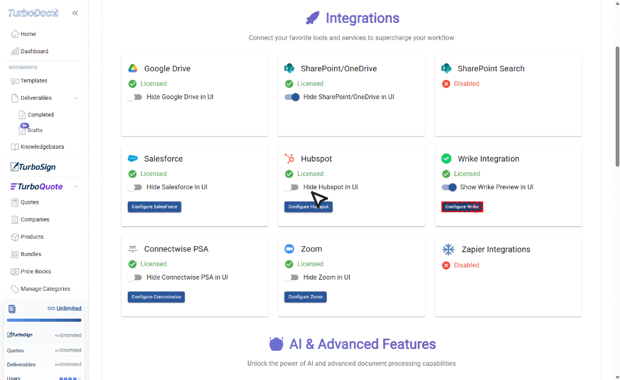Click the SharePoint/OneDrive integration icon
620x380 pixels.
click(x=289, y=68)
